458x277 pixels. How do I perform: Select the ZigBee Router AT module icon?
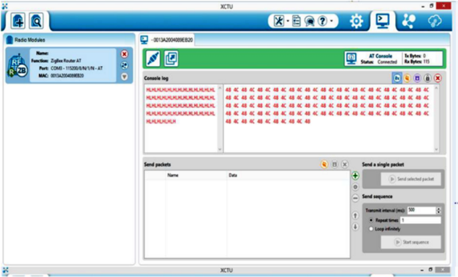17,65
